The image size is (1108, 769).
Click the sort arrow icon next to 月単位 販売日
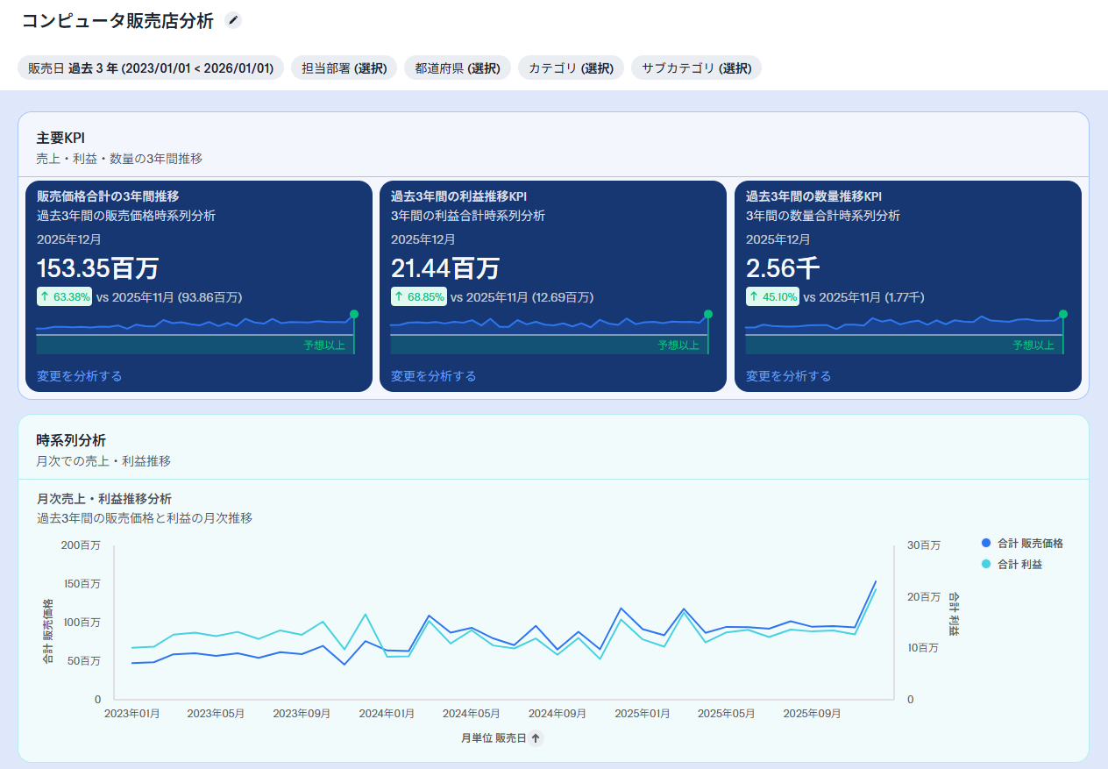[x=536, y=738]
